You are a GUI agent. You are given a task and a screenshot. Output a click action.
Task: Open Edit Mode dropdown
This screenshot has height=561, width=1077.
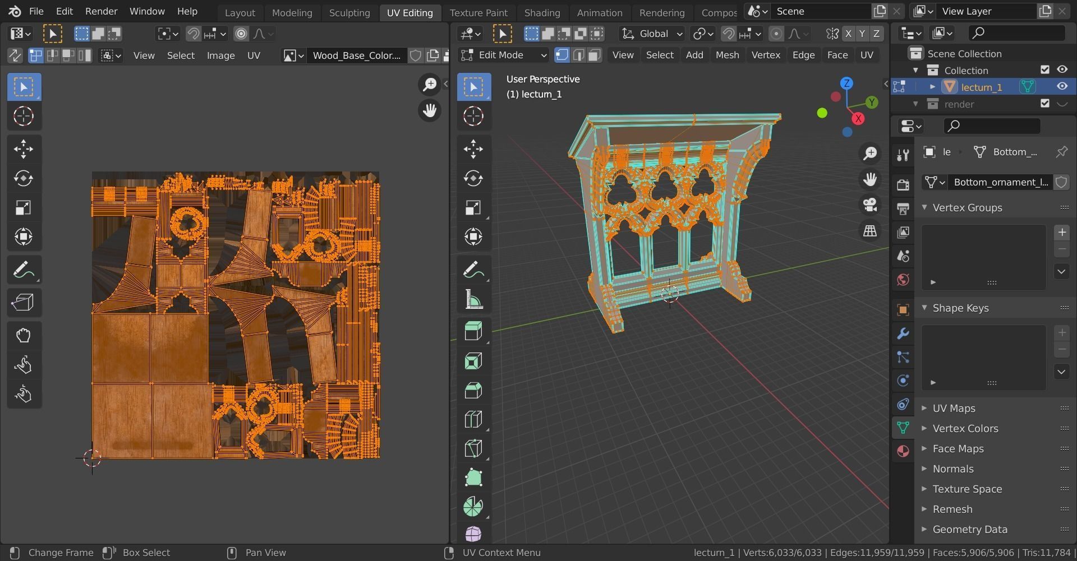[x=503, y=55]
